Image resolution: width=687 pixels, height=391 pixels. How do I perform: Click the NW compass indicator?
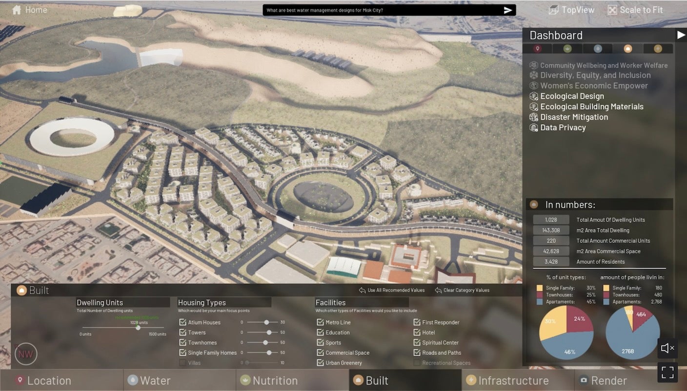pyautogui.click(x=26, y=354)
